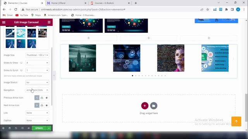Screen dimensions: 248x139
Task: Switch to Courses – E-Bisdom tab
Action: (110, 3)
